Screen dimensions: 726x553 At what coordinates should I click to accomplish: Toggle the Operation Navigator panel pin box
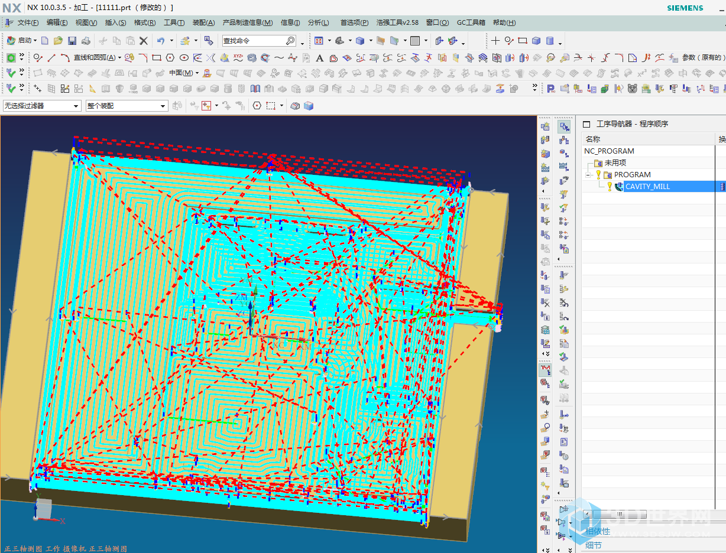[586, 124]
